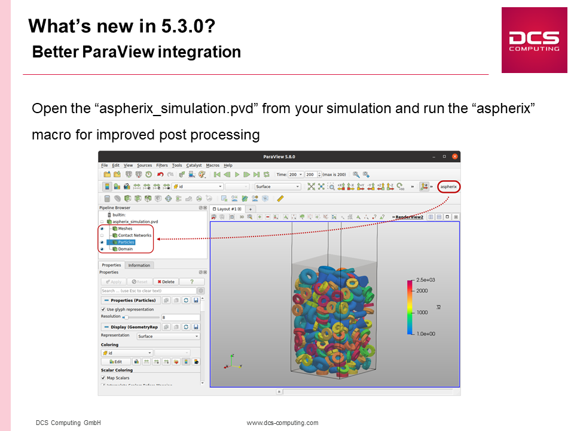Screen dimensions: 574x431
Task: Toggle visibility of Meshes in pipeline
Action: pyautogui.click(x=102, y=228)
